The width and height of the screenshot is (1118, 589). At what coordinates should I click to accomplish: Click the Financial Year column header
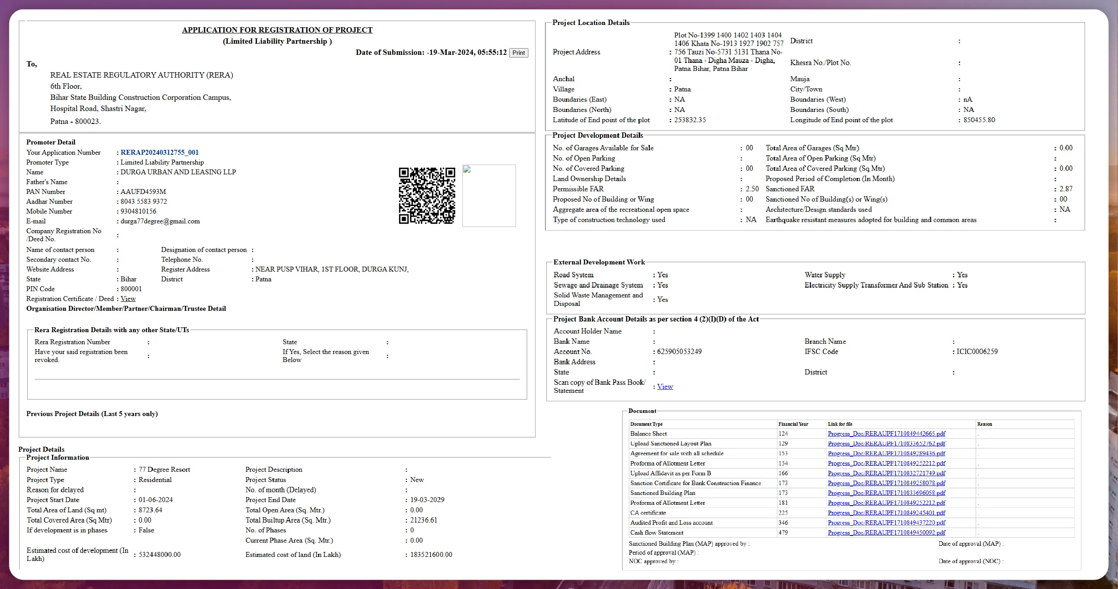click(793, 424)
